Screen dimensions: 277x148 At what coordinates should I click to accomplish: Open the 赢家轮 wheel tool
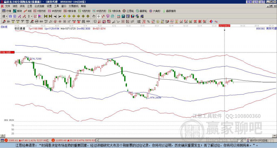(x=141, y=11)
